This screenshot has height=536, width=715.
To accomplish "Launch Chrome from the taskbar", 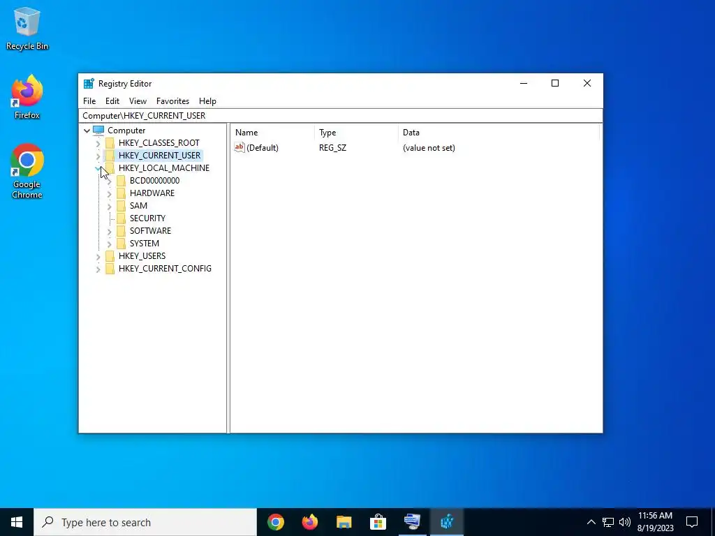I will tap(275, 522).
